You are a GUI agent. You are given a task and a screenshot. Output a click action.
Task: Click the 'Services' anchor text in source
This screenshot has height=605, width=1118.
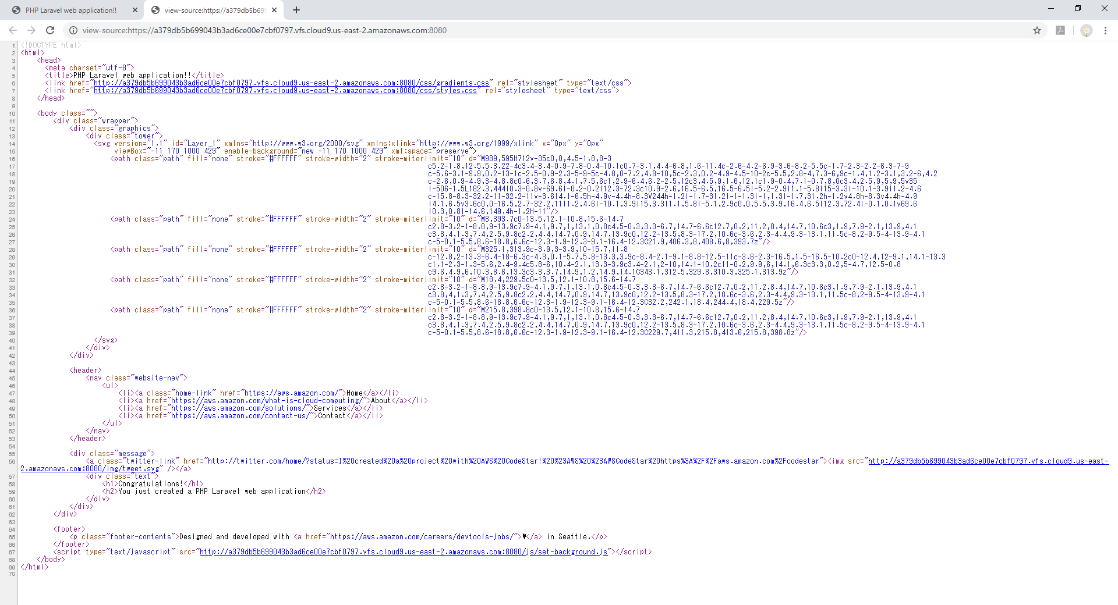(330, 408)
